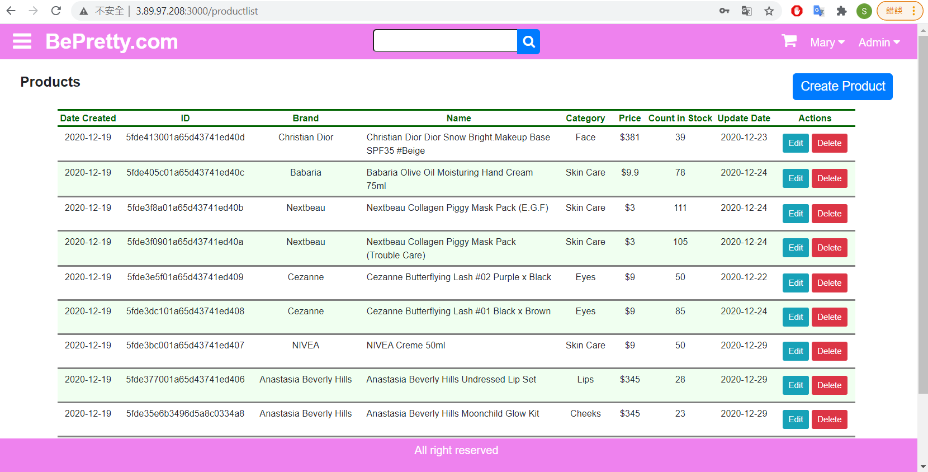Click the browser address bar URL
The width and height of the screenshot is (928, 472).
[197, 11]
